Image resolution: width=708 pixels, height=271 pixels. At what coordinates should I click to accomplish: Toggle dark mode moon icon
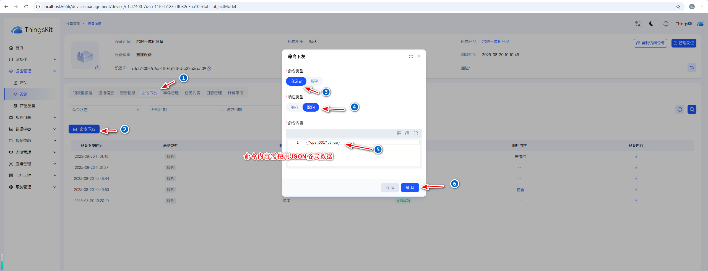(x=651, y=24)
